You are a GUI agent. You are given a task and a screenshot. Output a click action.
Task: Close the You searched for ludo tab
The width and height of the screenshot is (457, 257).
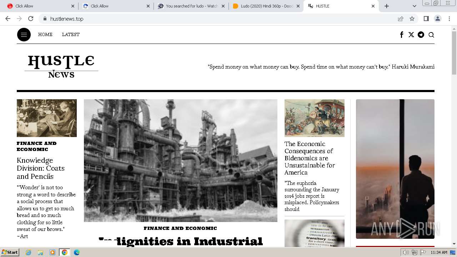coord(223,6)
